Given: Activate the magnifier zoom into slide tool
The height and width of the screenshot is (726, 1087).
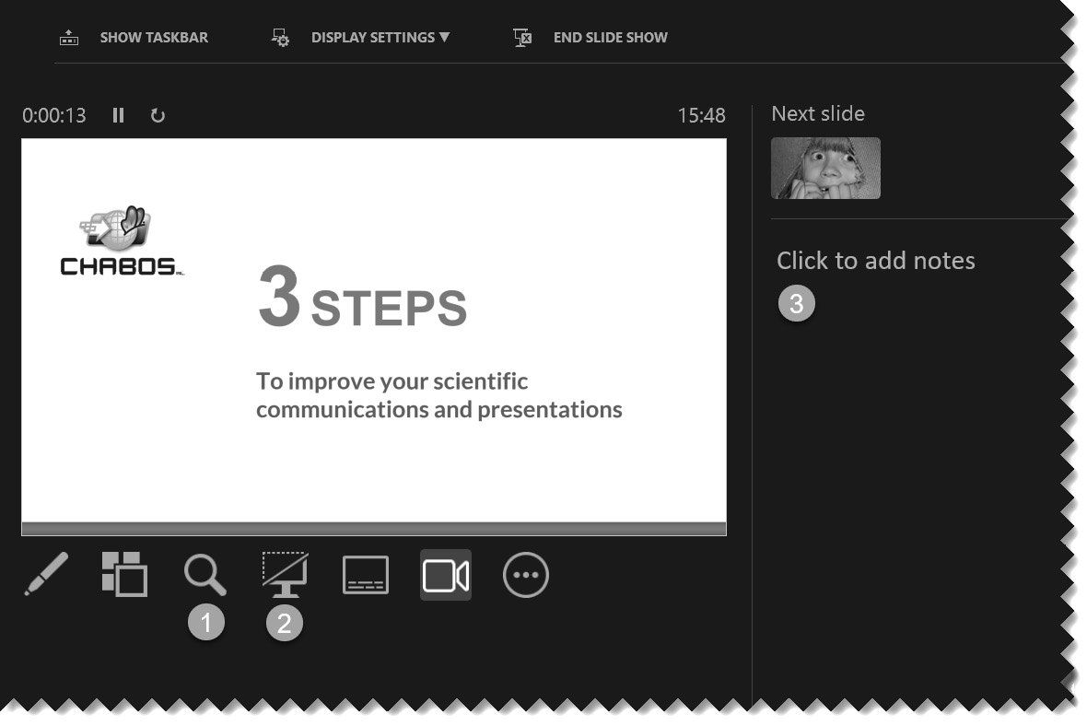Looking at the screenshot, I should pos(205,575).
